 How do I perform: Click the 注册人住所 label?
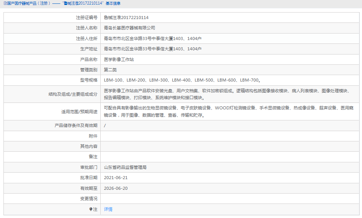point(87,38)
